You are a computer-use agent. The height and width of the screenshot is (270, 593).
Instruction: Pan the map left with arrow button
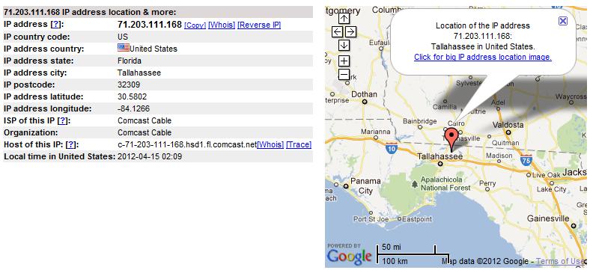(337, 31)
